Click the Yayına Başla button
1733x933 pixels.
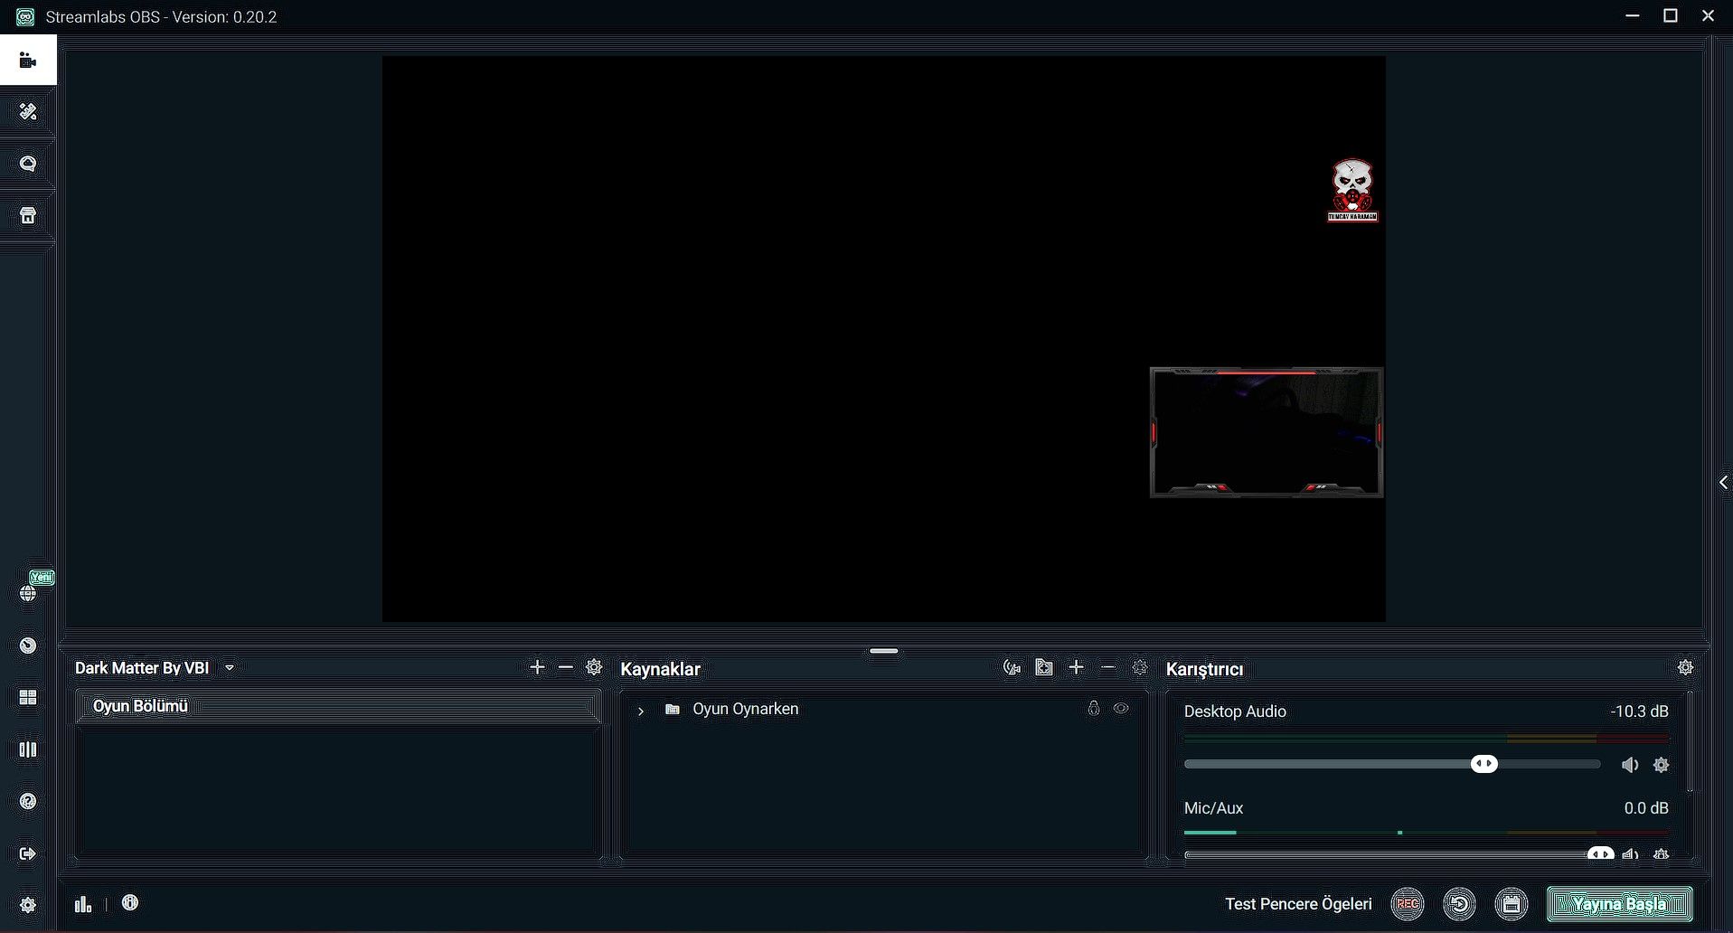pyautogui.click(x=1618, y=903)
